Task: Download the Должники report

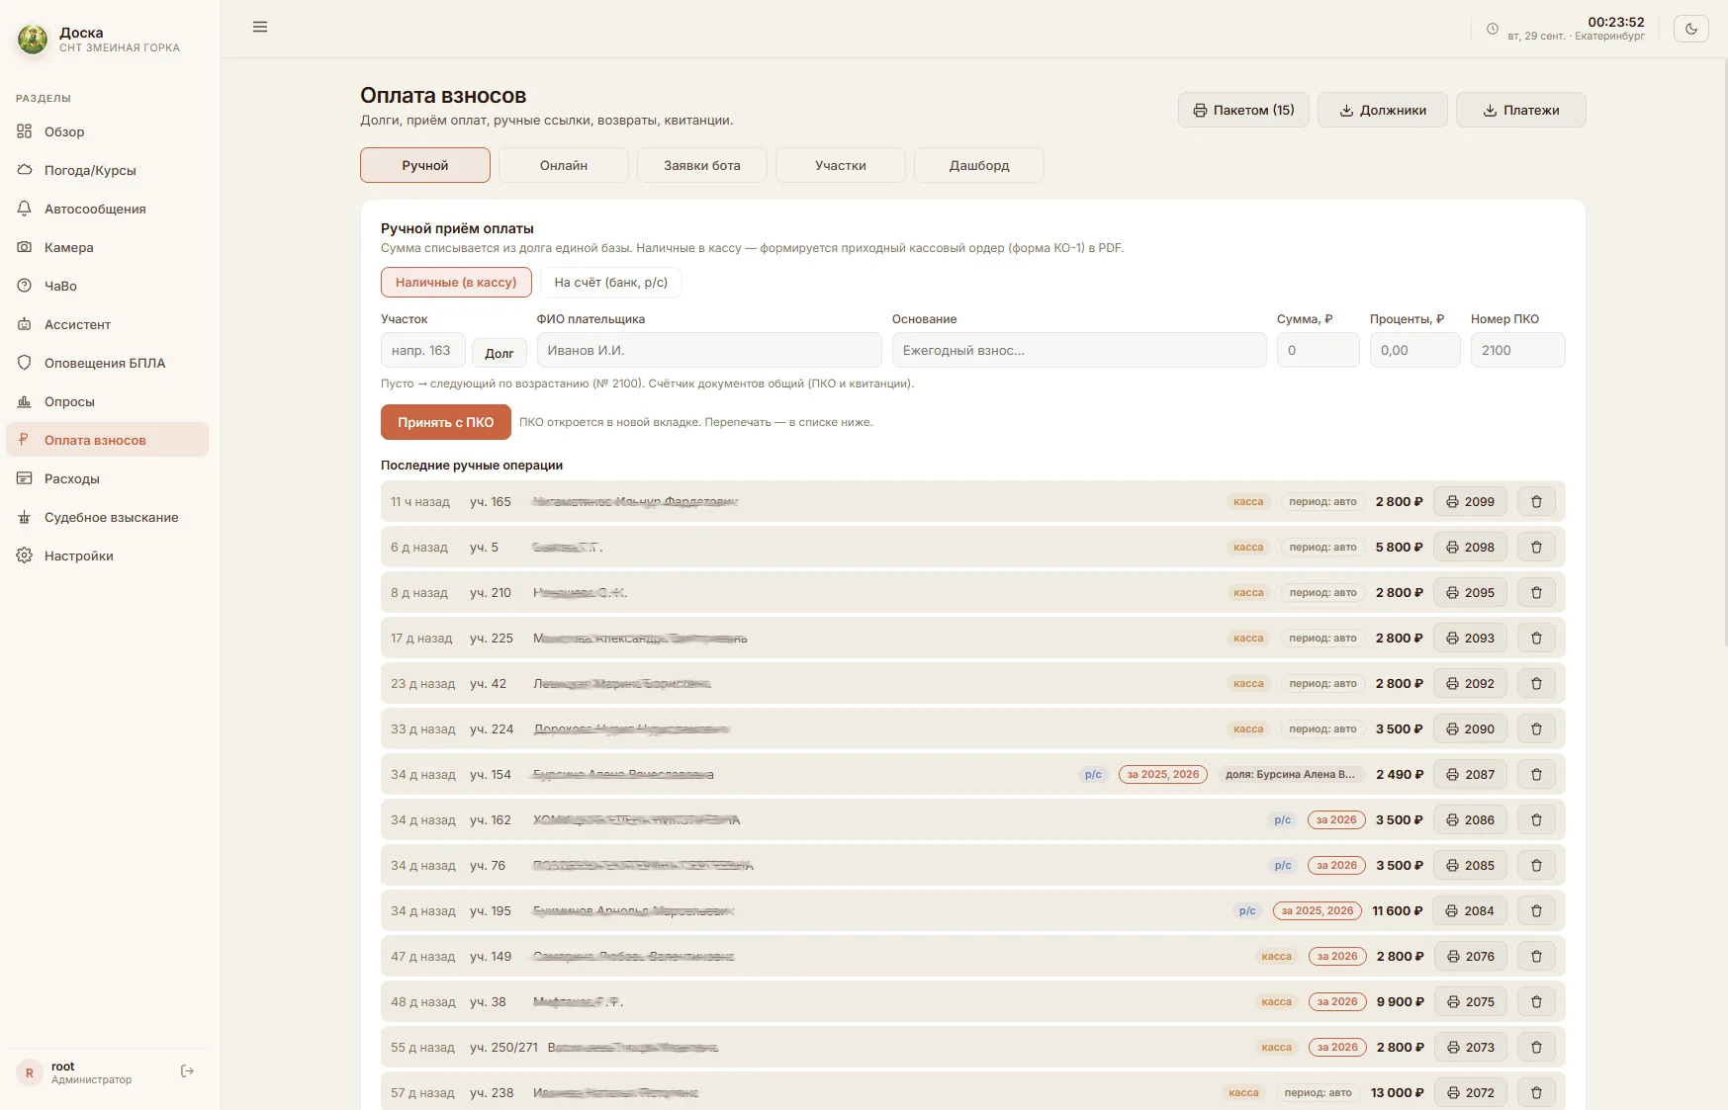Action: 1383,110
